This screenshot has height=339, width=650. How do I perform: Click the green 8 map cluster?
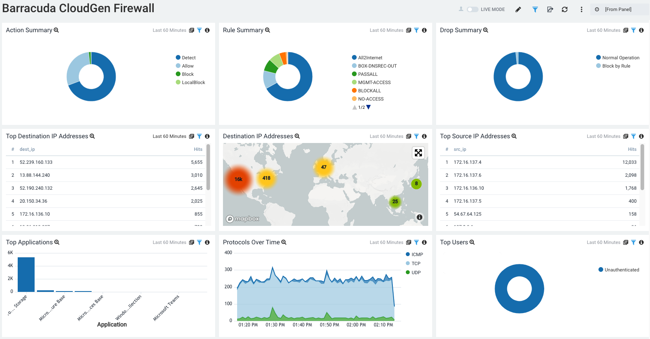pos(416,183)
